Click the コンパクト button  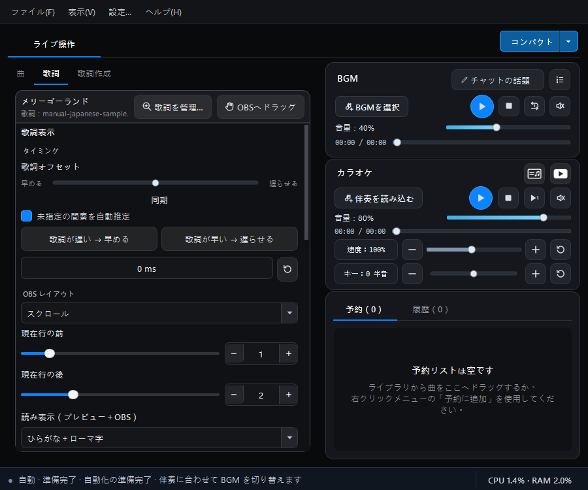click(x=530, y=41)
